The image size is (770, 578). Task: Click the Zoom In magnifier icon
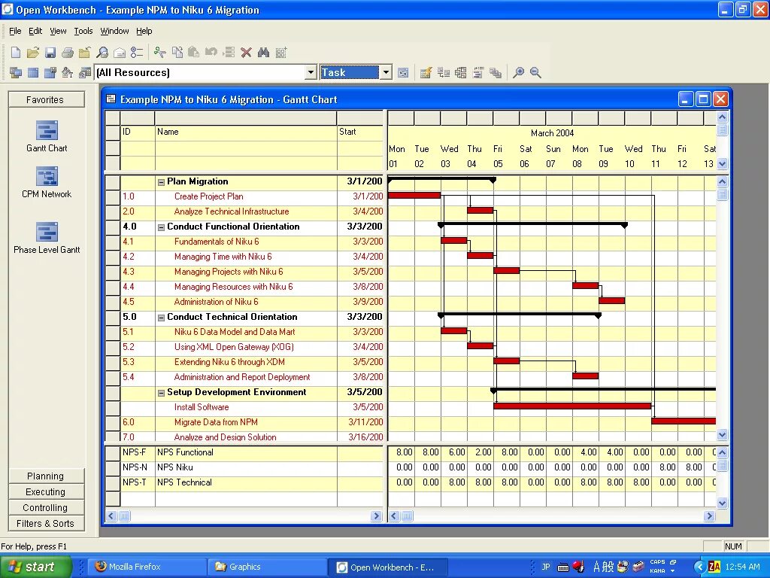[518, 73]
